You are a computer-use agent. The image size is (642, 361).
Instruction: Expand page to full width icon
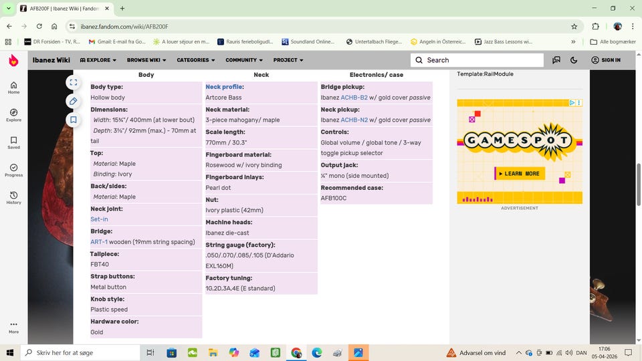73,82
